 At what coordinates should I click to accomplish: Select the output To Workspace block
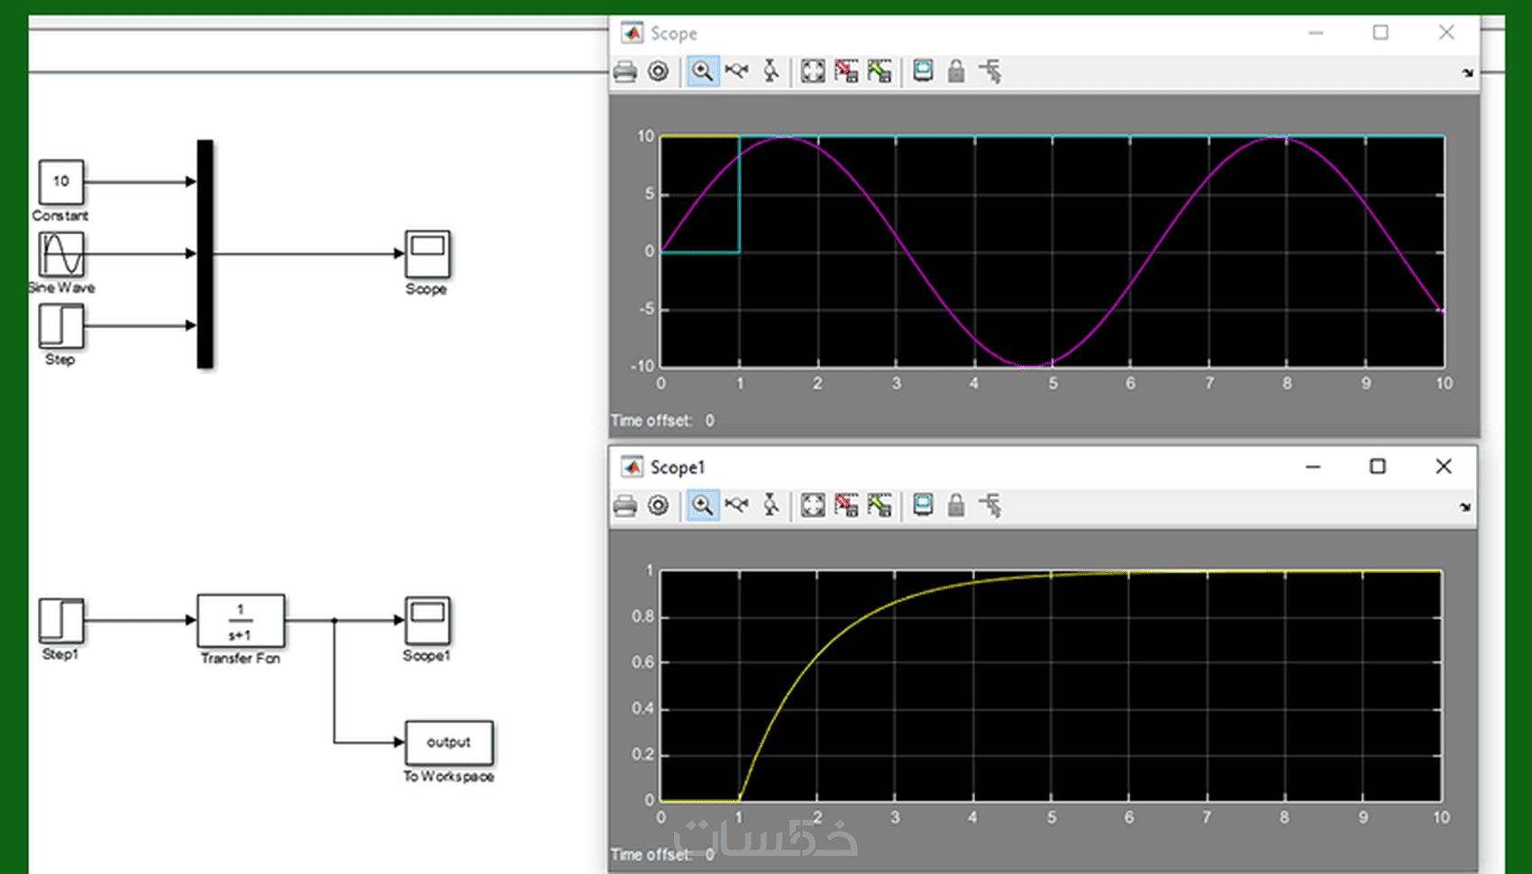click(449, 742)
